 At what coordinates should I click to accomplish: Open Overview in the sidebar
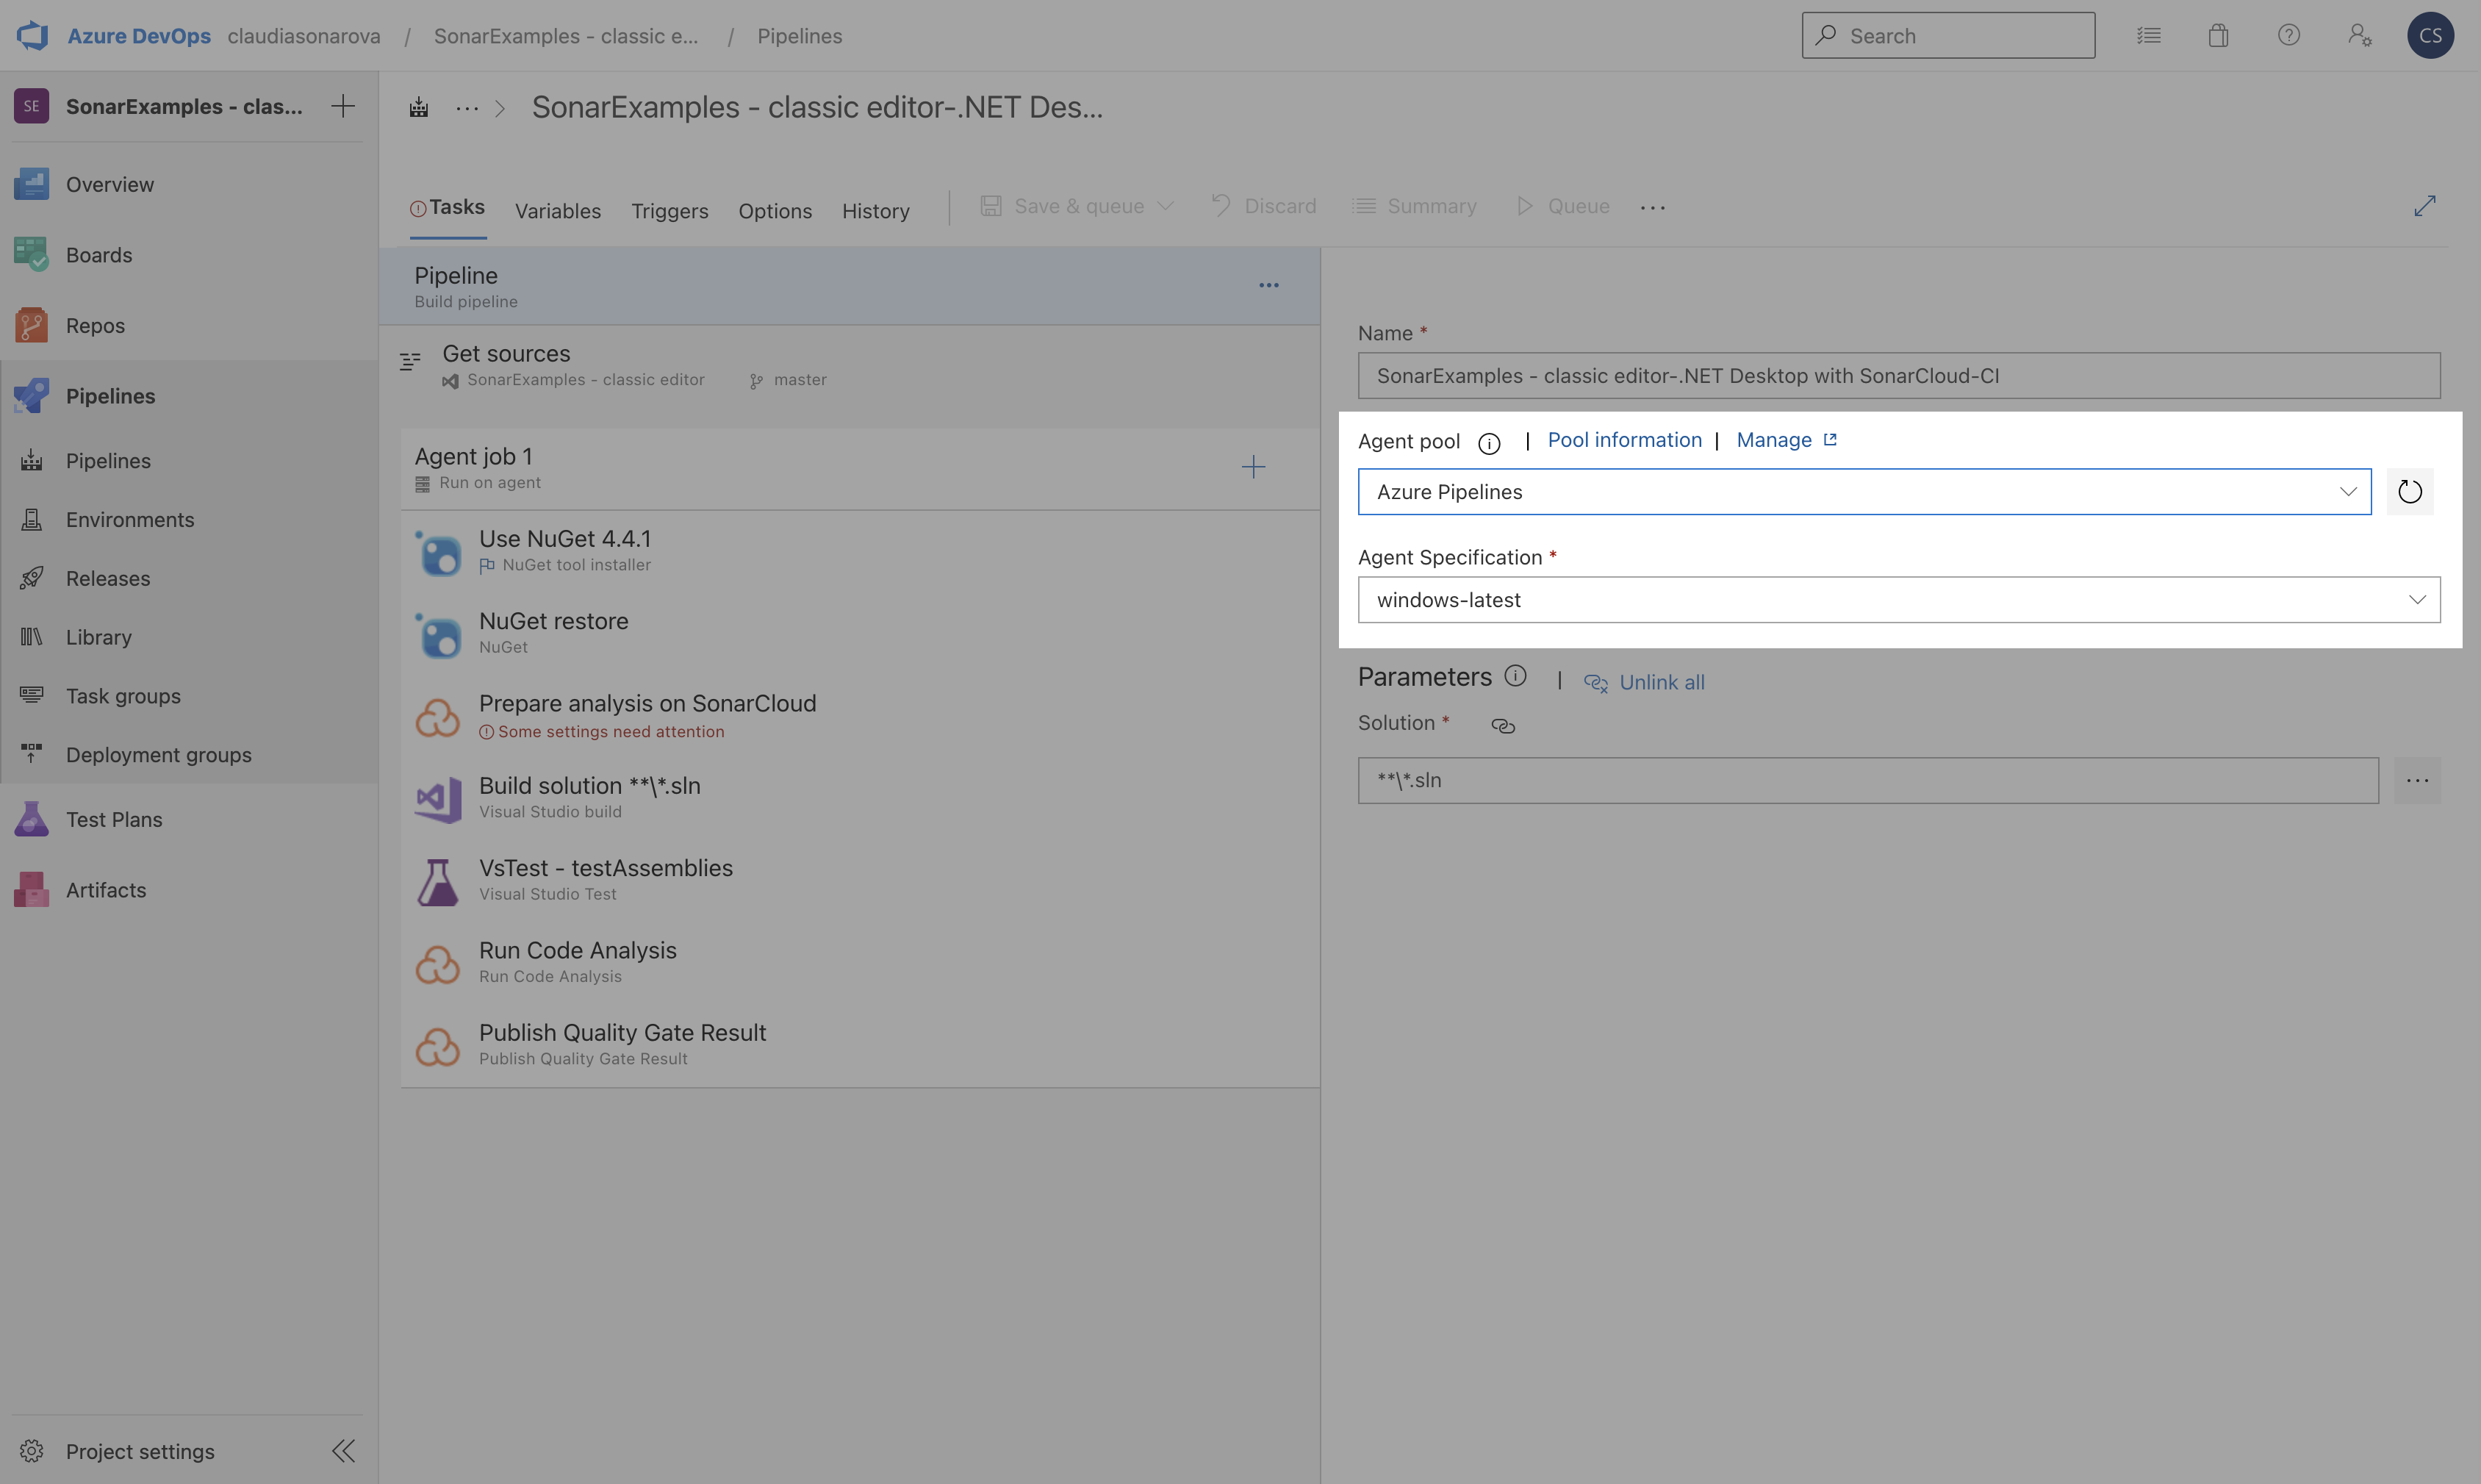tap(189, 184)
